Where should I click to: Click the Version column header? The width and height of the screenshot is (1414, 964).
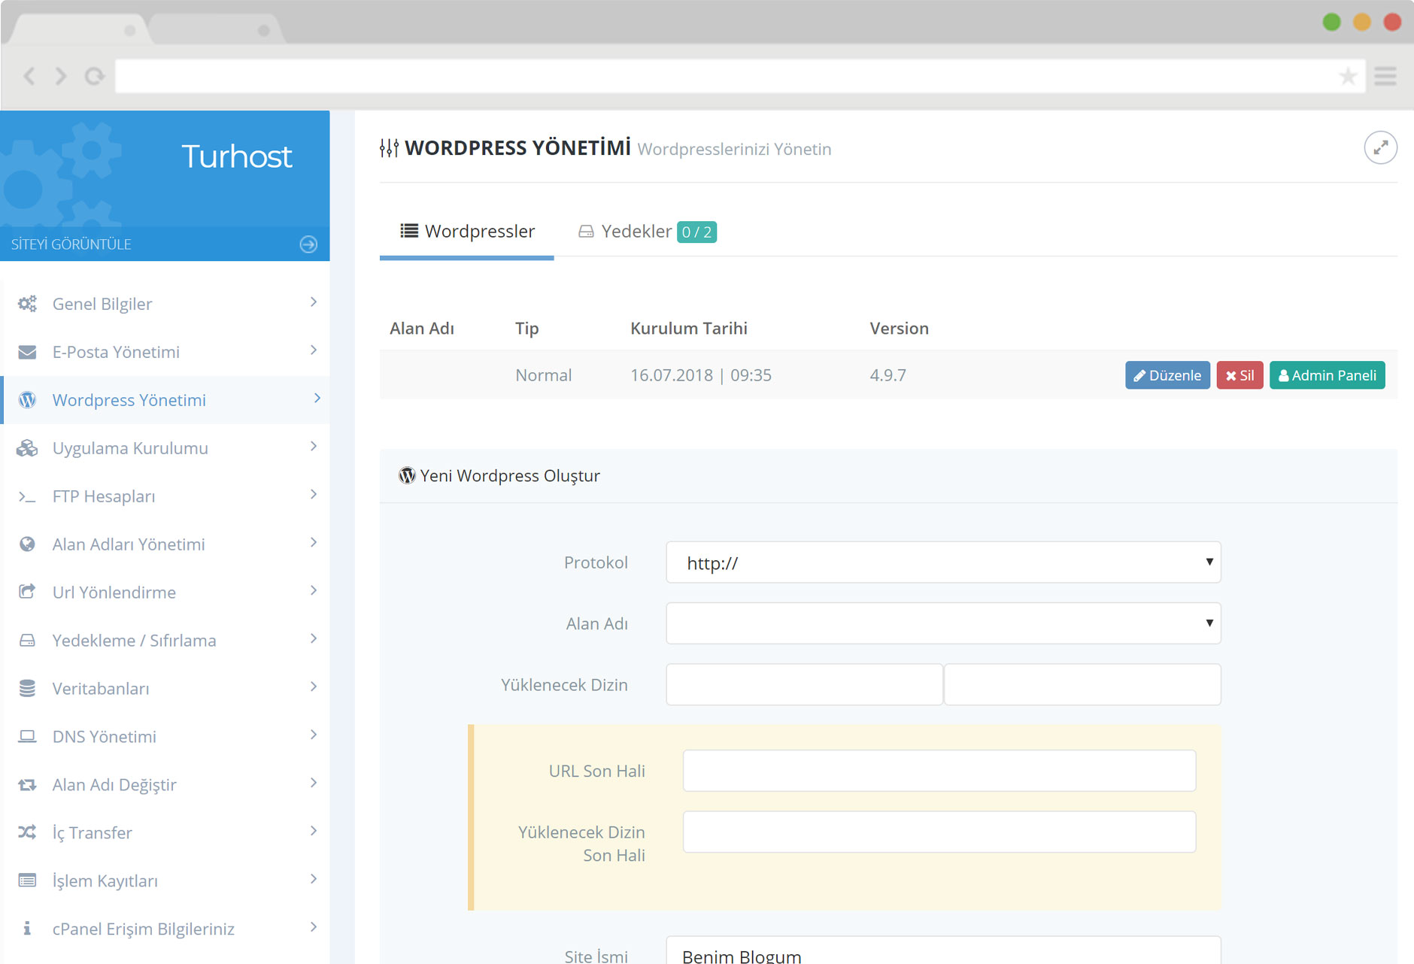tap(900, 329)
